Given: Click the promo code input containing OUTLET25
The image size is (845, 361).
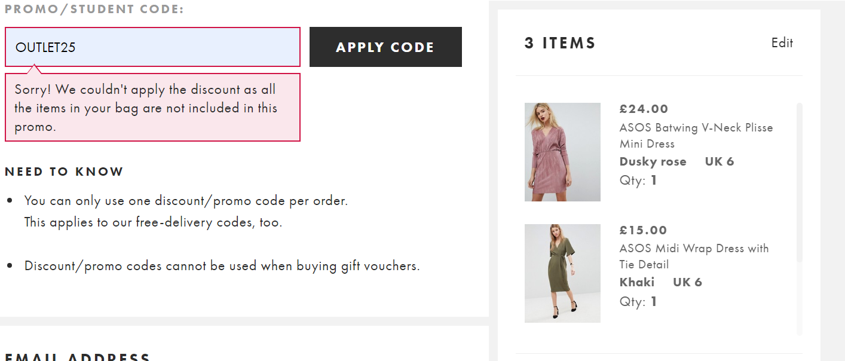Looking at the screenshot, I should point(152,47).
